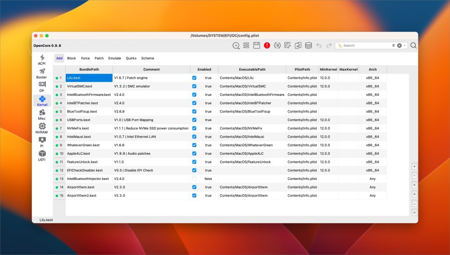Screen dimensions: 450x255
Task: Select the IntelMausi.kext cell
Action: click(x=89, y=137)
